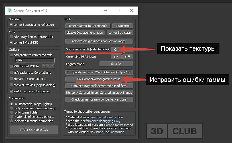Enable miAreaLight to CoronaLight
Image resolution: width=232 pixels, height=143 pixels.
tap(11, 72)
